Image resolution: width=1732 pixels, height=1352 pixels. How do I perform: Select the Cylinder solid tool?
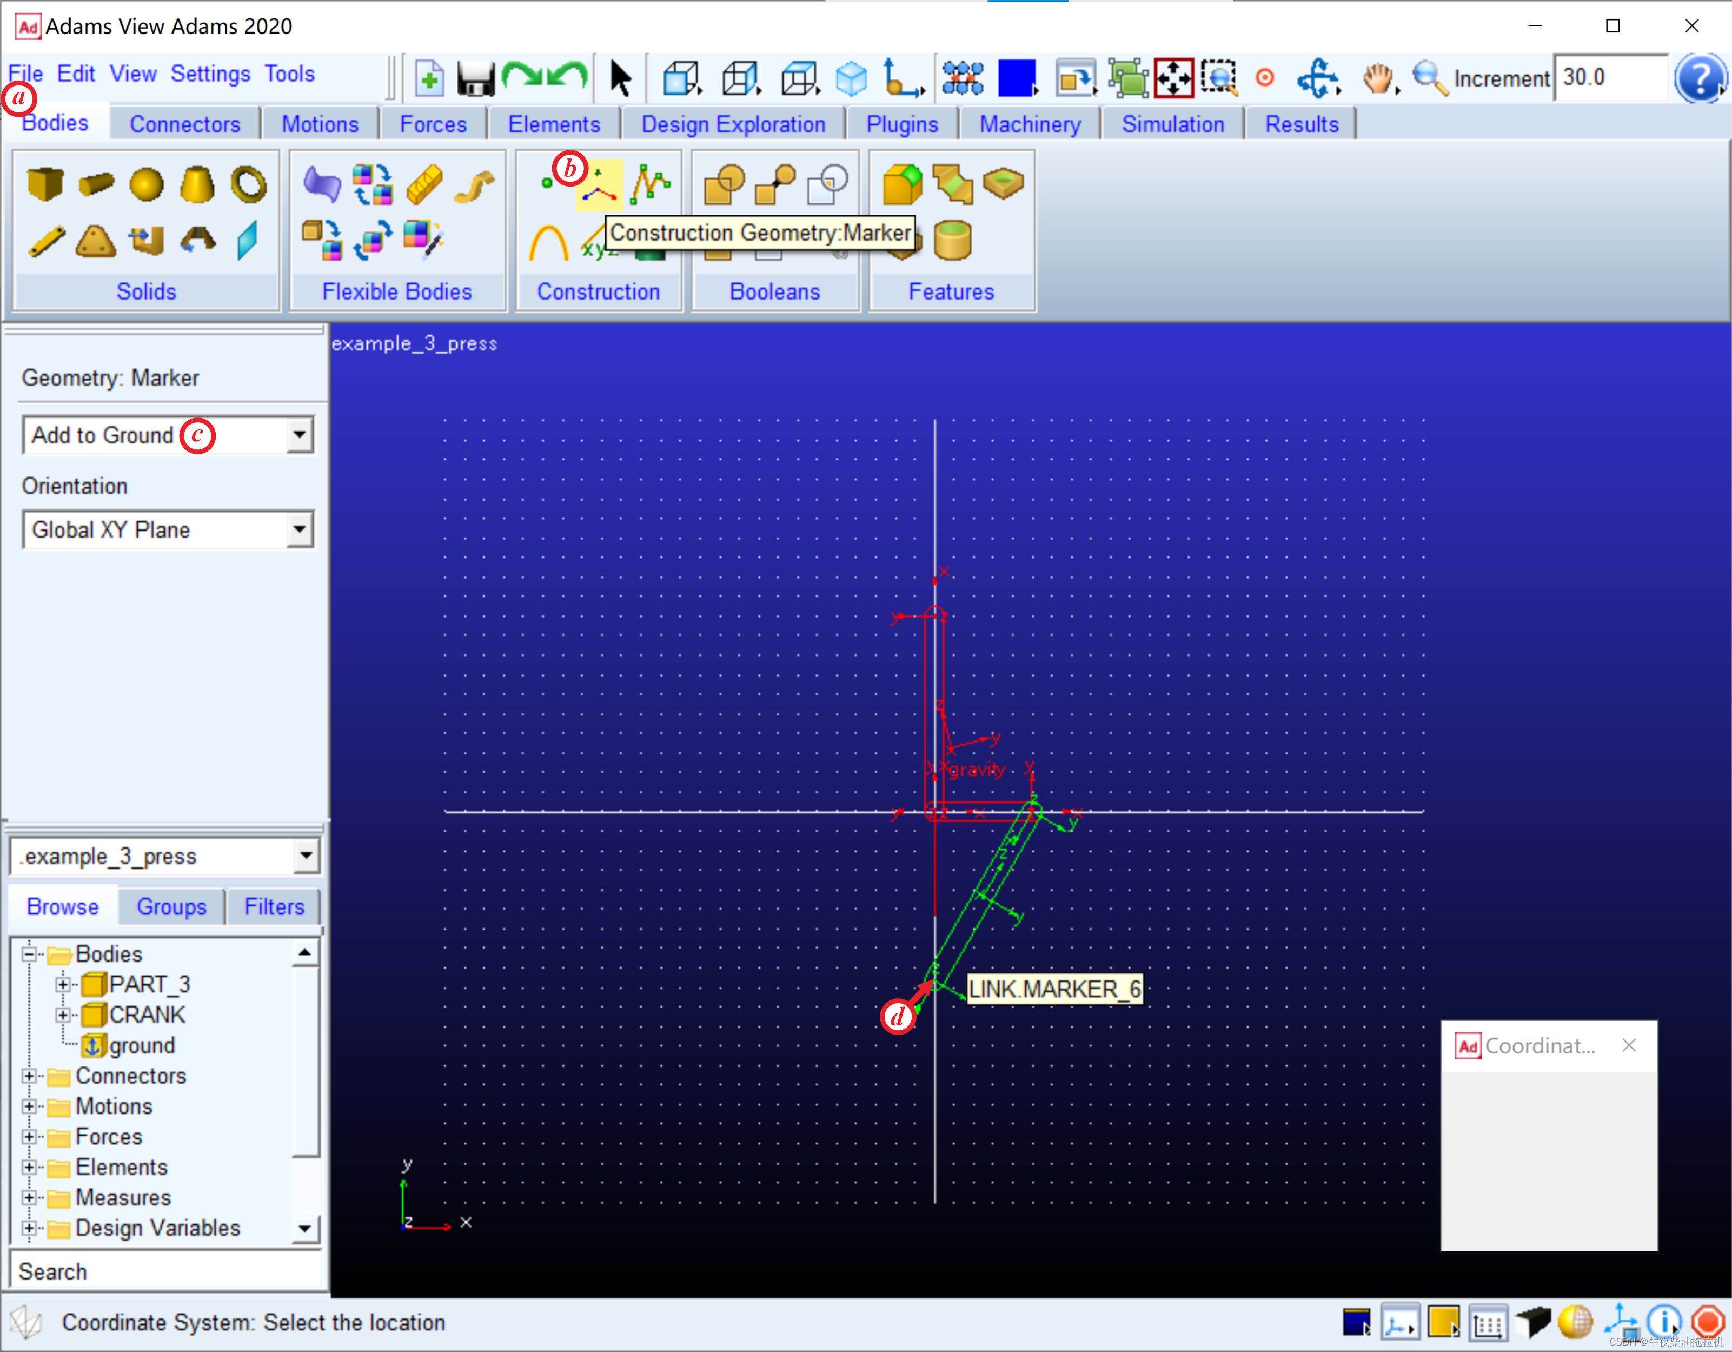[x=96, y=184]
